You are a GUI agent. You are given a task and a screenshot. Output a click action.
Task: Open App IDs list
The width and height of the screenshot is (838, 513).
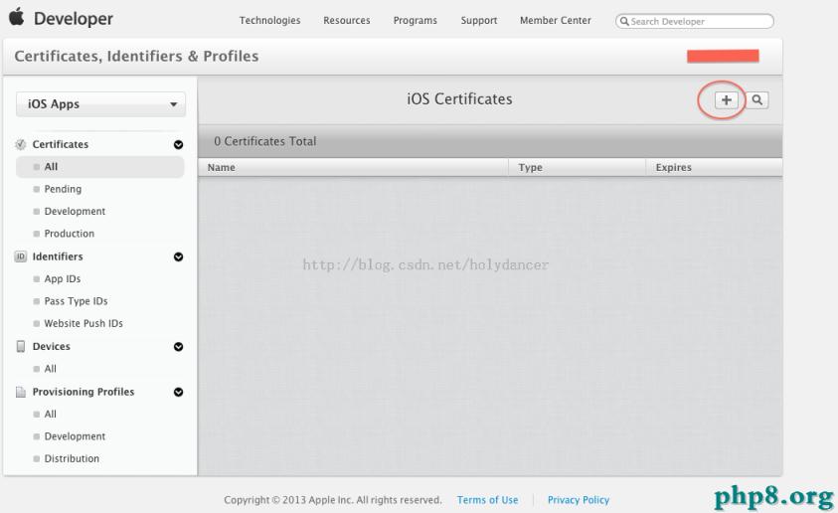tap(62, 279)
